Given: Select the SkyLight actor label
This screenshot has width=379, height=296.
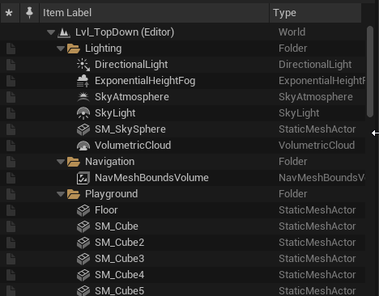Looking at the screenshot, I should [x=115, y=113].
